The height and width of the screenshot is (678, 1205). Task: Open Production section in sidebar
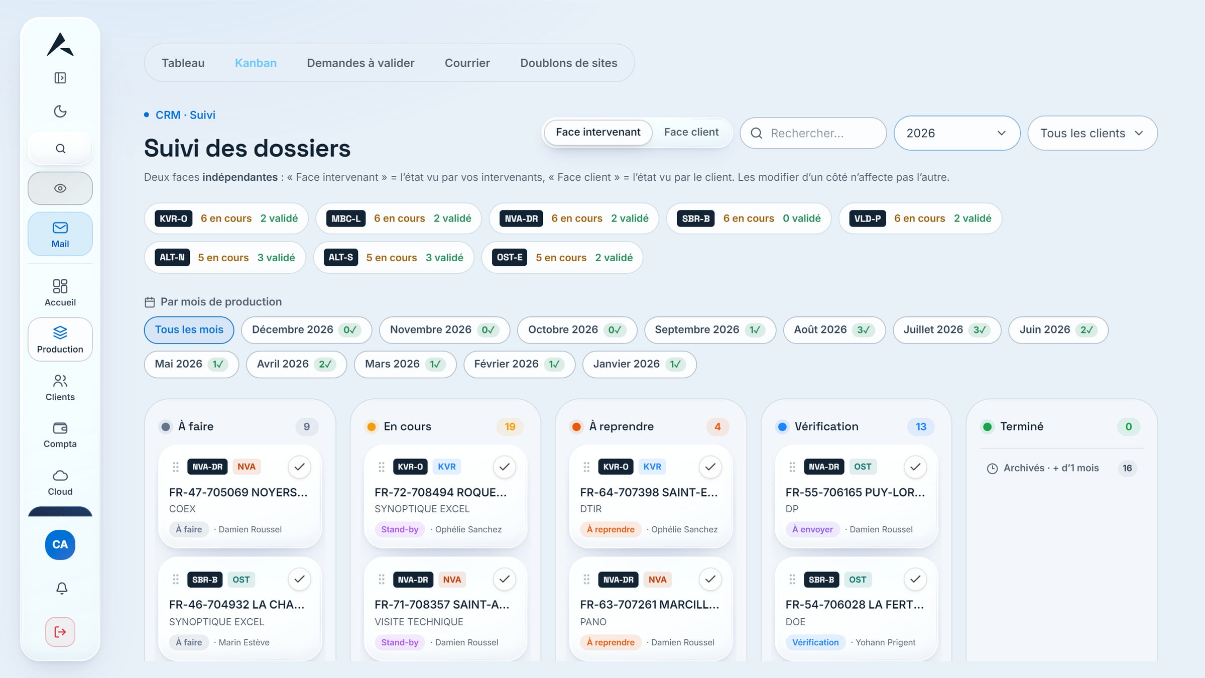pyautogui.click(x=60, y=340)
